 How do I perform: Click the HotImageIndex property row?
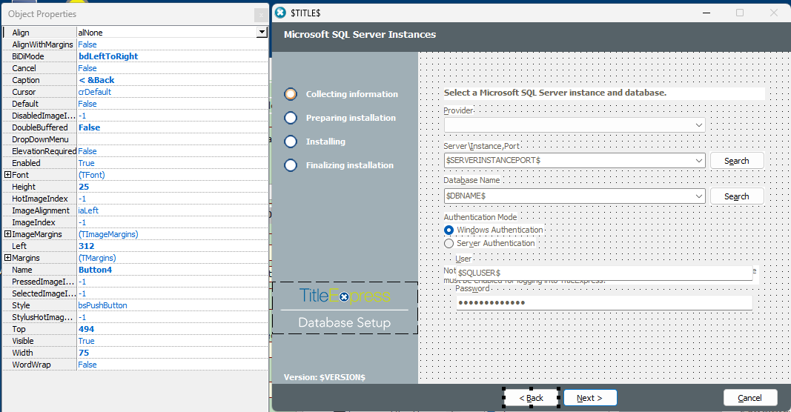tap(135, 198)
